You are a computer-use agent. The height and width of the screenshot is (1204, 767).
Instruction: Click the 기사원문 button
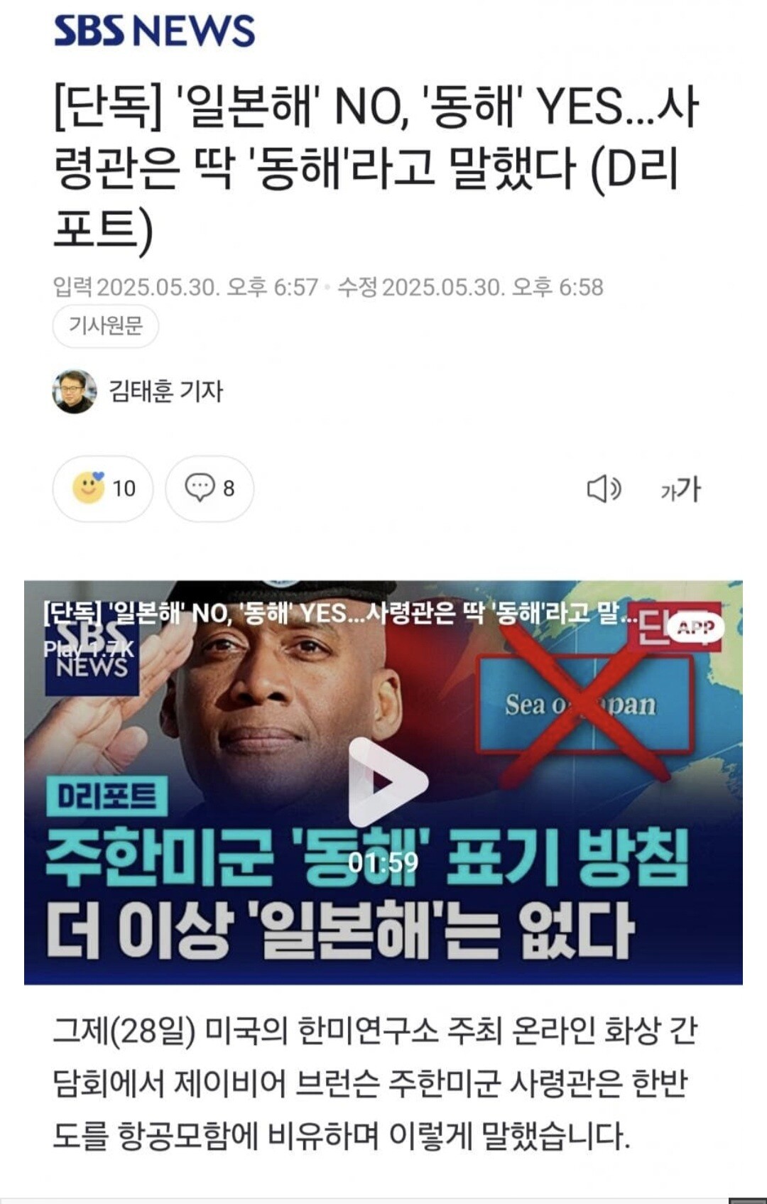(x=105, y=326)
